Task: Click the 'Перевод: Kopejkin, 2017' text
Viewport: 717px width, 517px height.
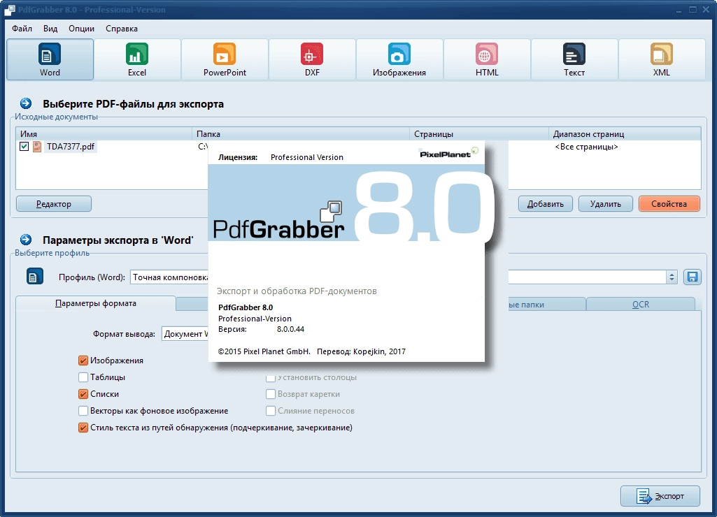Action: point(361,351)
